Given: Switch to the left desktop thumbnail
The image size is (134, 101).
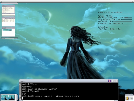Looking at the screenshot, I should pos(4,97).
